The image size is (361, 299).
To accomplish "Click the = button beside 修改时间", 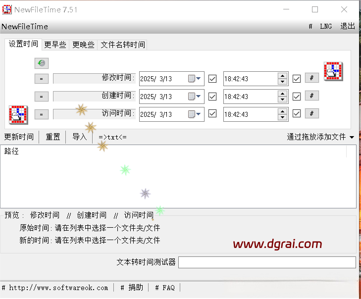I will [x=42, y=79].
